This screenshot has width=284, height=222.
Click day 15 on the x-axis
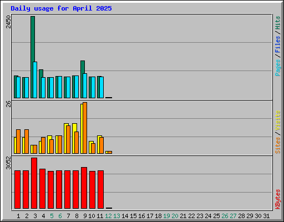point(133,216)
